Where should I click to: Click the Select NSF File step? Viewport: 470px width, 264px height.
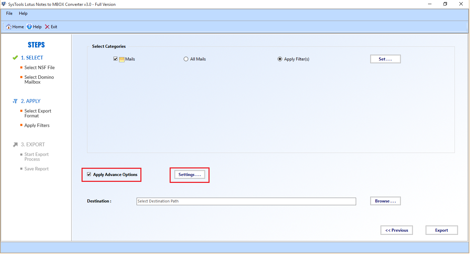(x=40, y=68)
